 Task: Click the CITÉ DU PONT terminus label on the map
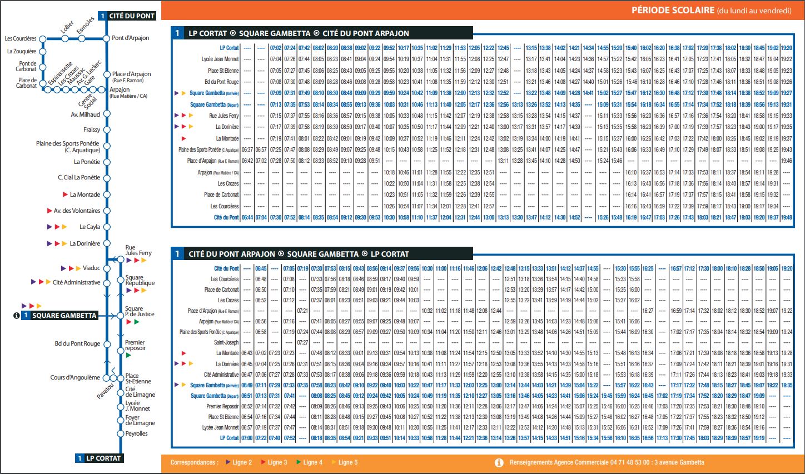tap(132, 16)
